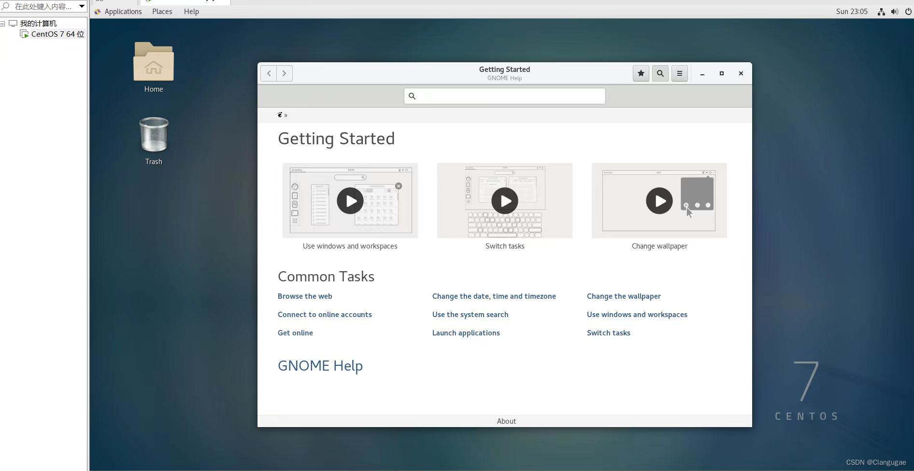Open the 'Change the wallpaper' link
The image size is (914, 471).
(624, 296)
